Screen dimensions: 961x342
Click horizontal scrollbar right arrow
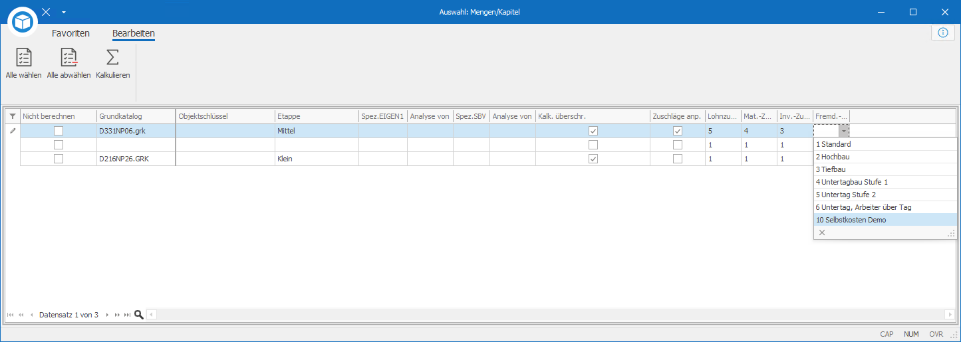pyautogui.click(x=949, y=315)
